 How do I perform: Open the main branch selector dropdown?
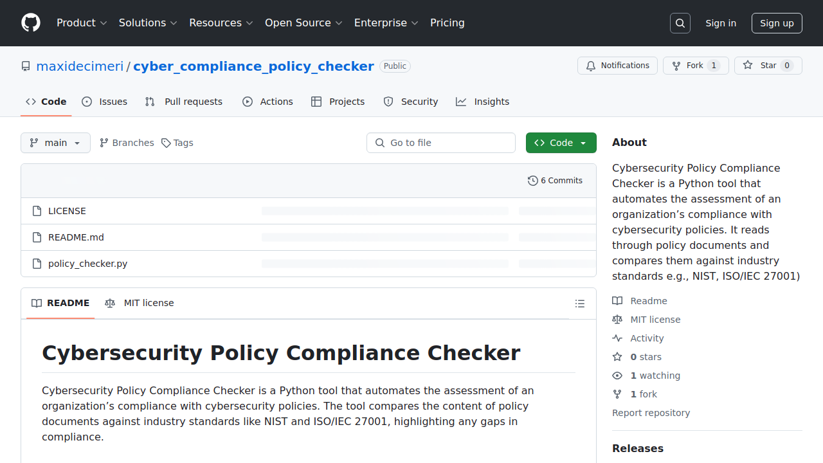(x=55, y=143)
